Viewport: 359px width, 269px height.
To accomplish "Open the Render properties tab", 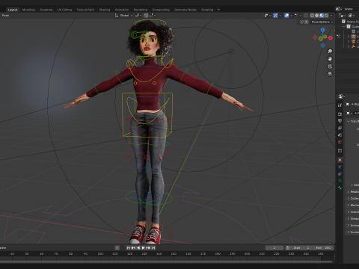I will pos(340,114).
